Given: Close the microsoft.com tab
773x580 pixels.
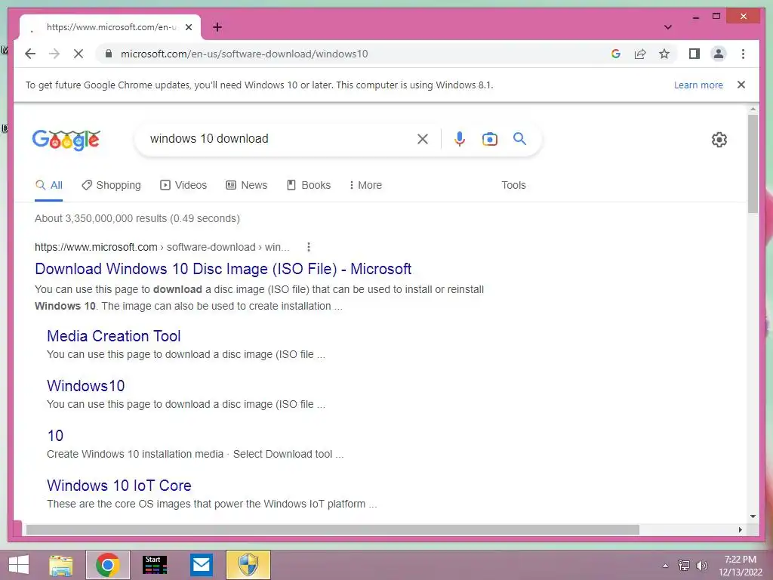Looking at the screenshot, I should (x=188, y=27).
